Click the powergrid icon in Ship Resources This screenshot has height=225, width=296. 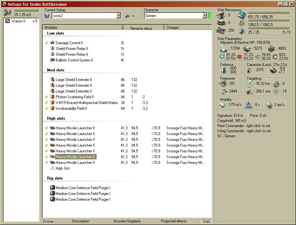[x=242, y=23]
